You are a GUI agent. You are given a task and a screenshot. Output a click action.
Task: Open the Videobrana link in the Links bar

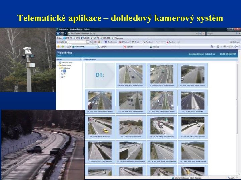coord(117,38)
